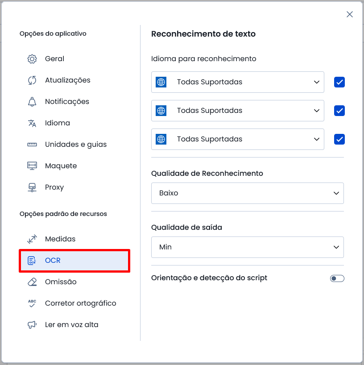
Task: Enable Orientação e detecção do script toggle
Action: pyautogui.click(x=337, y=278)
